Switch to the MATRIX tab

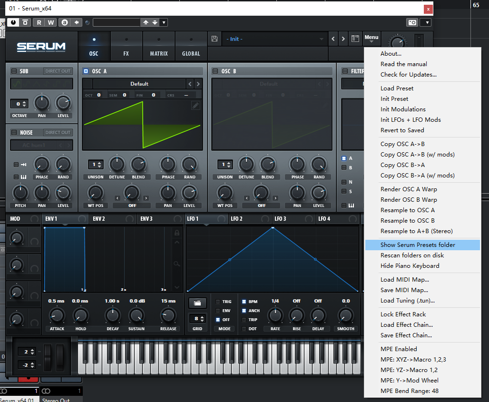[x=159, y=46]
